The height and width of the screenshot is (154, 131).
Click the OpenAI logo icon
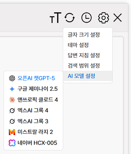coord(12,78)
